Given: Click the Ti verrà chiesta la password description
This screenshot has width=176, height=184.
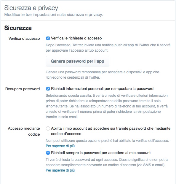Looking at the screenshot, I should point(107,162).
